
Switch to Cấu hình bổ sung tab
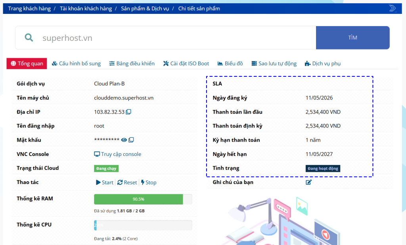coord(76,64)
